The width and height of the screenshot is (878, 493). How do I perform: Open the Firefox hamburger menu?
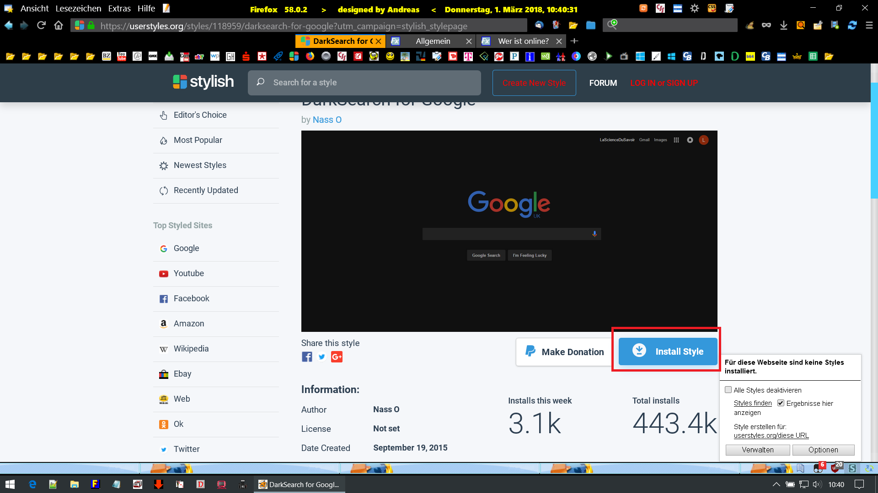(869, 26)
